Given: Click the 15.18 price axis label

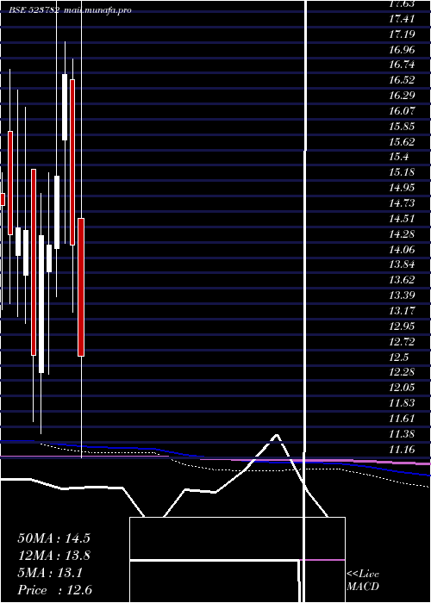Looking at the screenshot, I should coord(402,172).
